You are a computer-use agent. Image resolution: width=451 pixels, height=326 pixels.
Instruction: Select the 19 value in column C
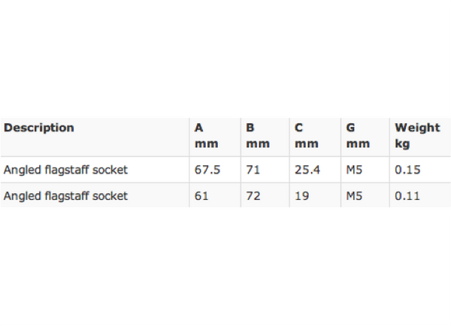click(x=301, y=196)
